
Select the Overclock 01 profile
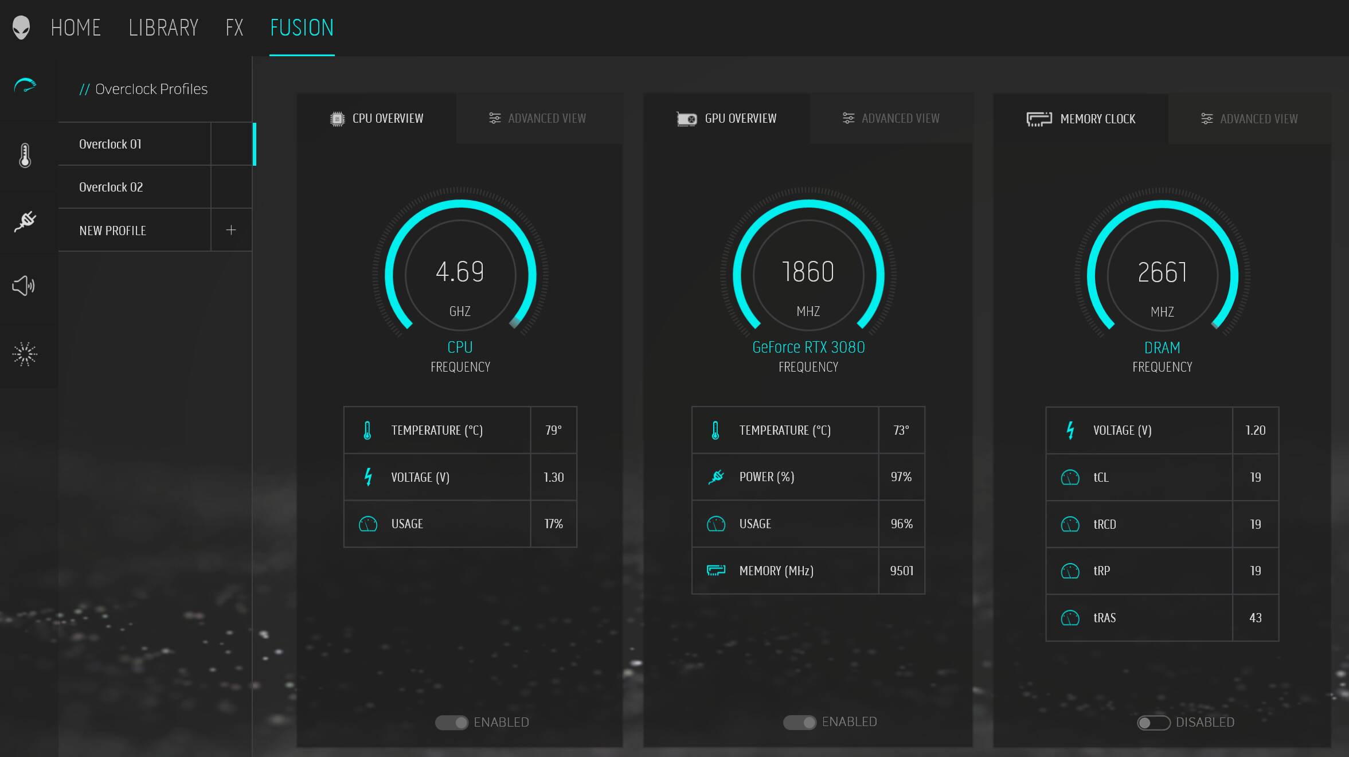point(135,144)
